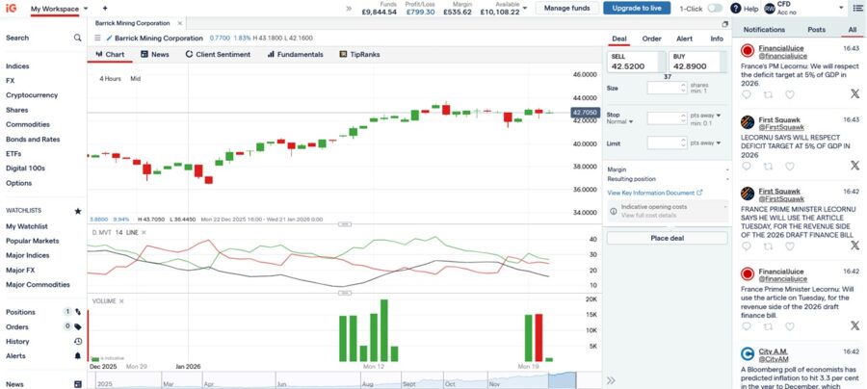867x389 pixels.
Task: Open the Limit pts away dropdown
Action: [706, 143]
